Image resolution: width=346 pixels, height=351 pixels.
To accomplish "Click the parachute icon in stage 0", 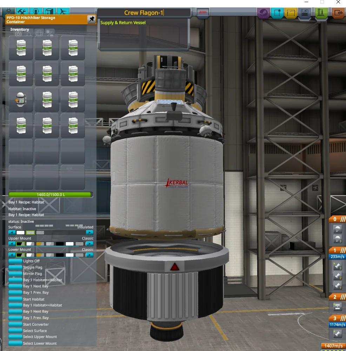I will (x=337, y=229).
